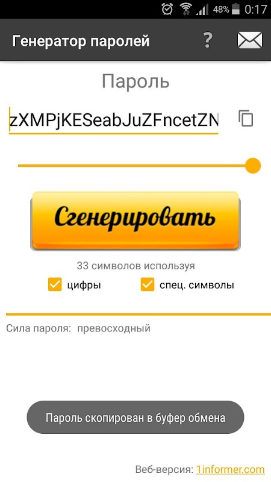Focus the generated password text field
Screen dimensions: 271x482
pyautogui.click(x=113, y=119)
